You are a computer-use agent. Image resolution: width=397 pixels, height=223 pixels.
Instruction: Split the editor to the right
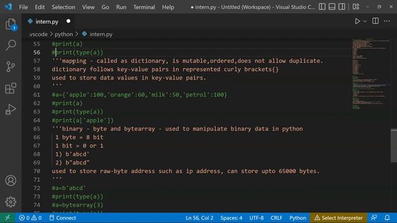[375, 21]
